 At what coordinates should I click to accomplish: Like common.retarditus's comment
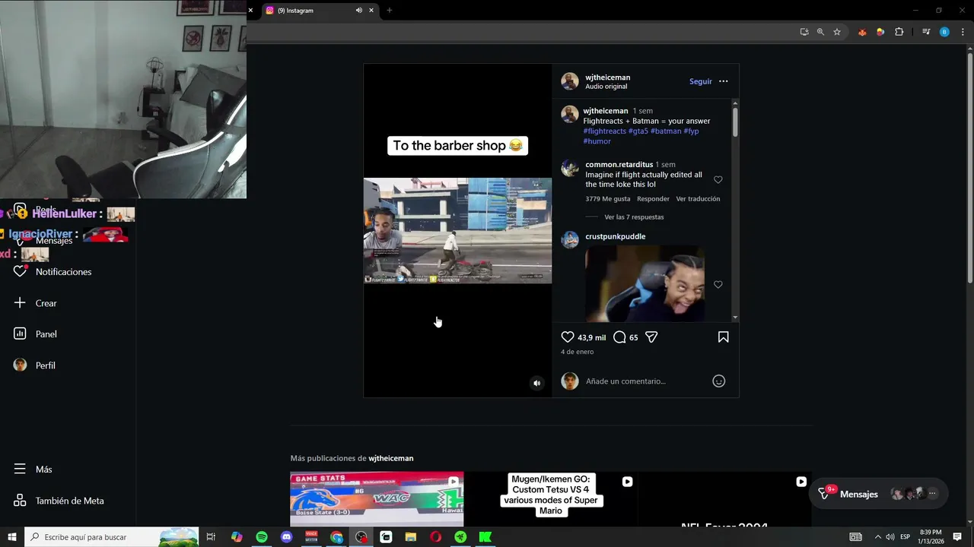(718, 180)
